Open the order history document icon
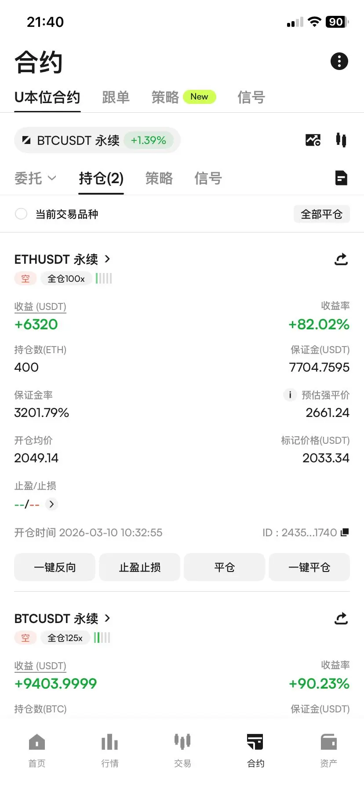The width and height of the screenshot is (364, 789). point(341,178)
